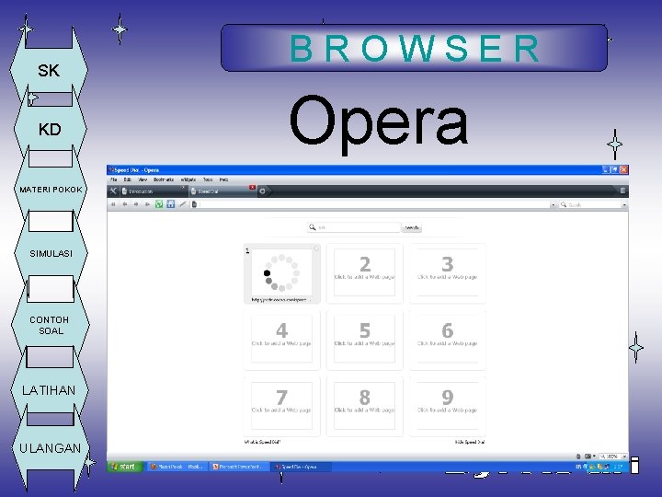662x497 pixels.
Task: Click the fast forward navigation icon
Action: (147, 204)
